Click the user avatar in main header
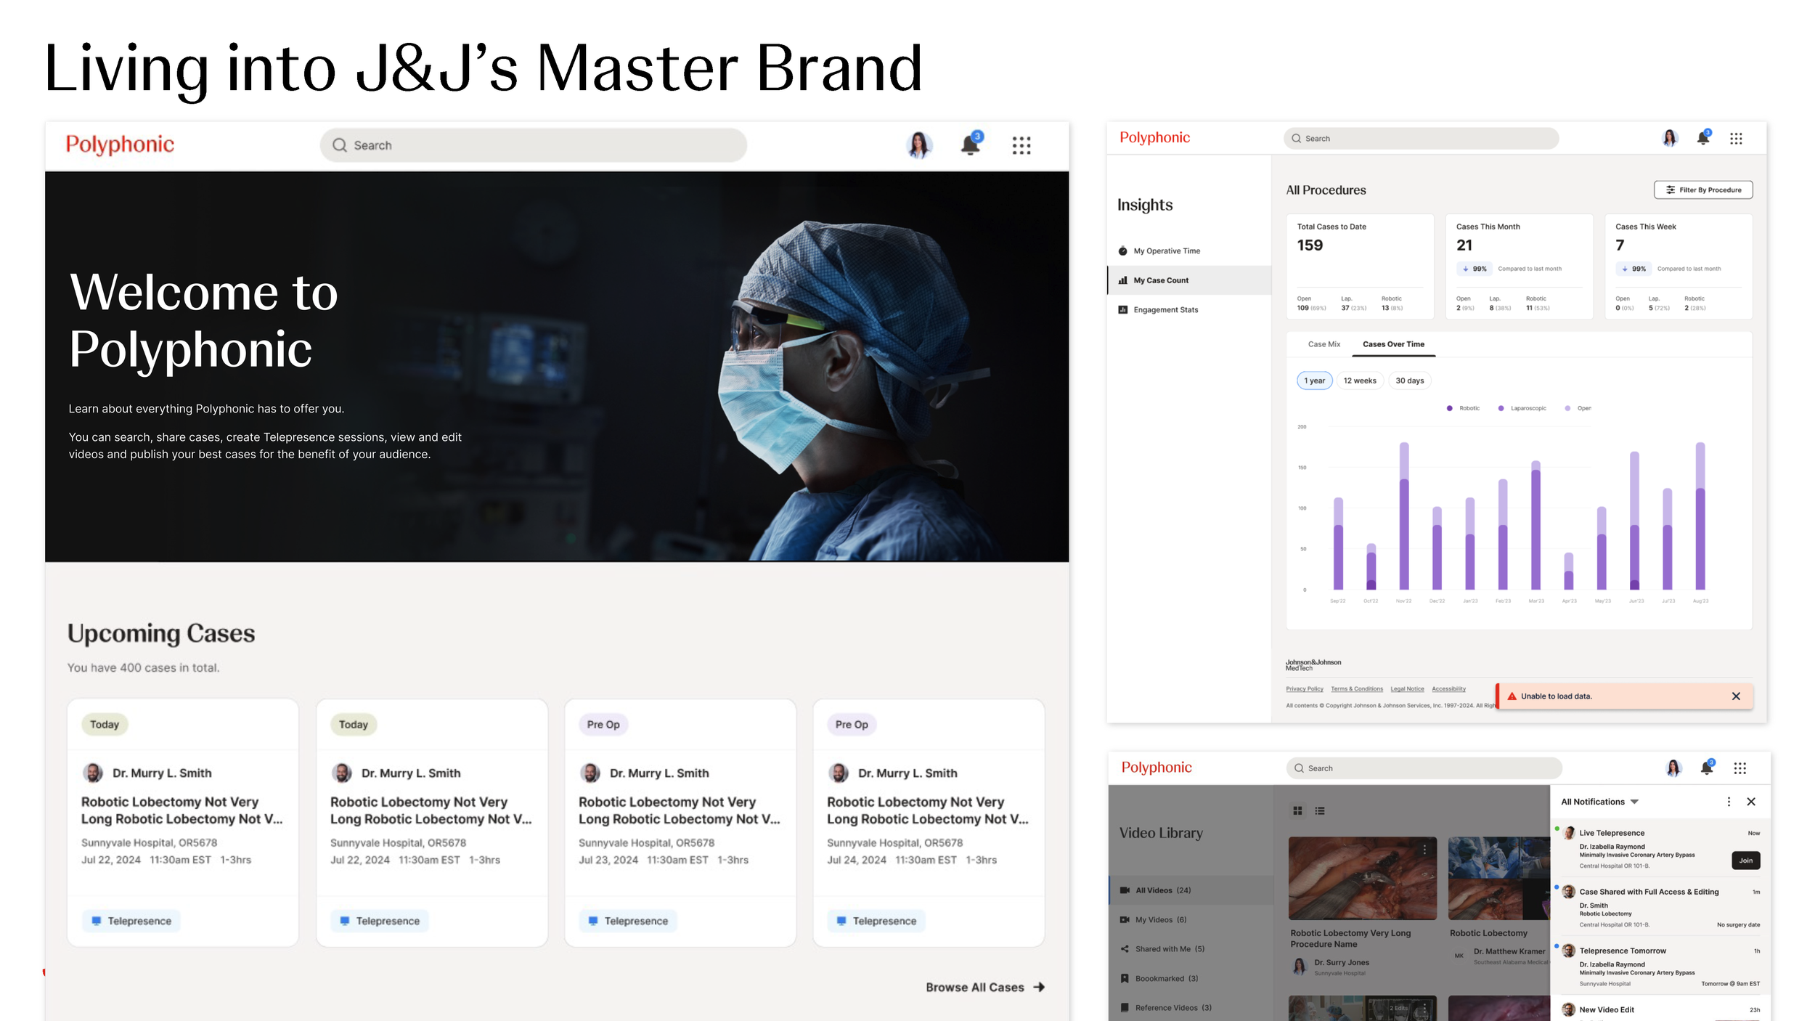The image size is (1815, 1021). pyautogui.click(x=919, y=145)
